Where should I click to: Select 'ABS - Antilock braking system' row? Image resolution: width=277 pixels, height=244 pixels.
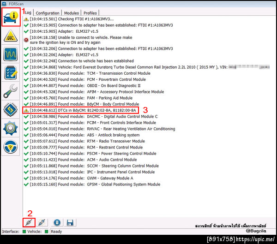point(82,135)
